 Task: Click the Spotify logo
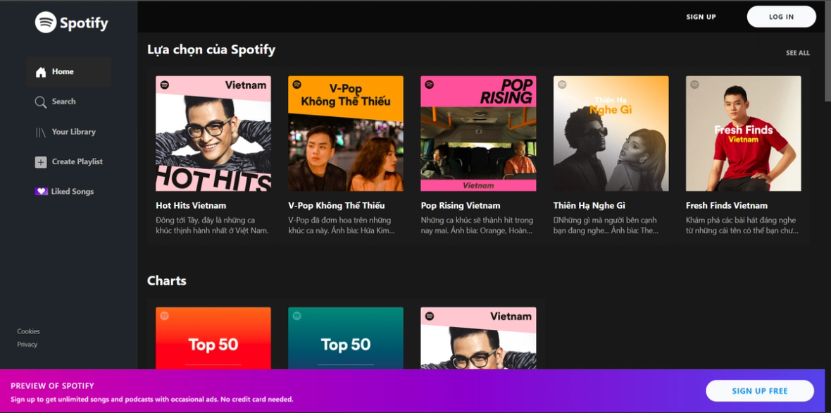coord(72,23)
